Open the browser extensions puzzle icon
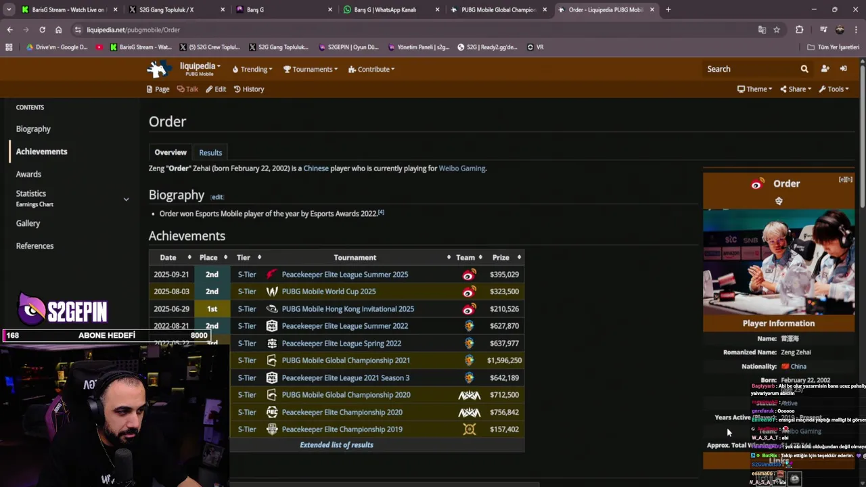Viewport: 866px width, 487px height. (x=799, y=30)
